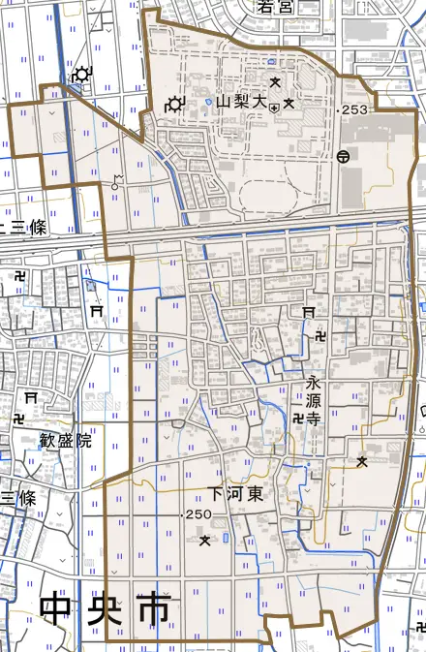426x652 pixels.
Task: Click the shrine torii symbol north of 永源寺
Action: click(x=309, y=311)
